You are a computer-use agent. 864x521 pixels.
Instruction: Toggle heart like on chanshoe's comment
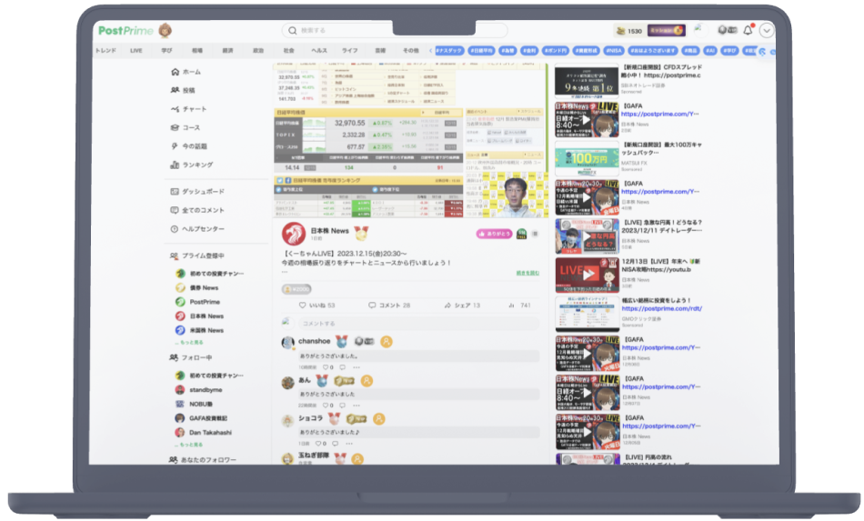point(326,366)
